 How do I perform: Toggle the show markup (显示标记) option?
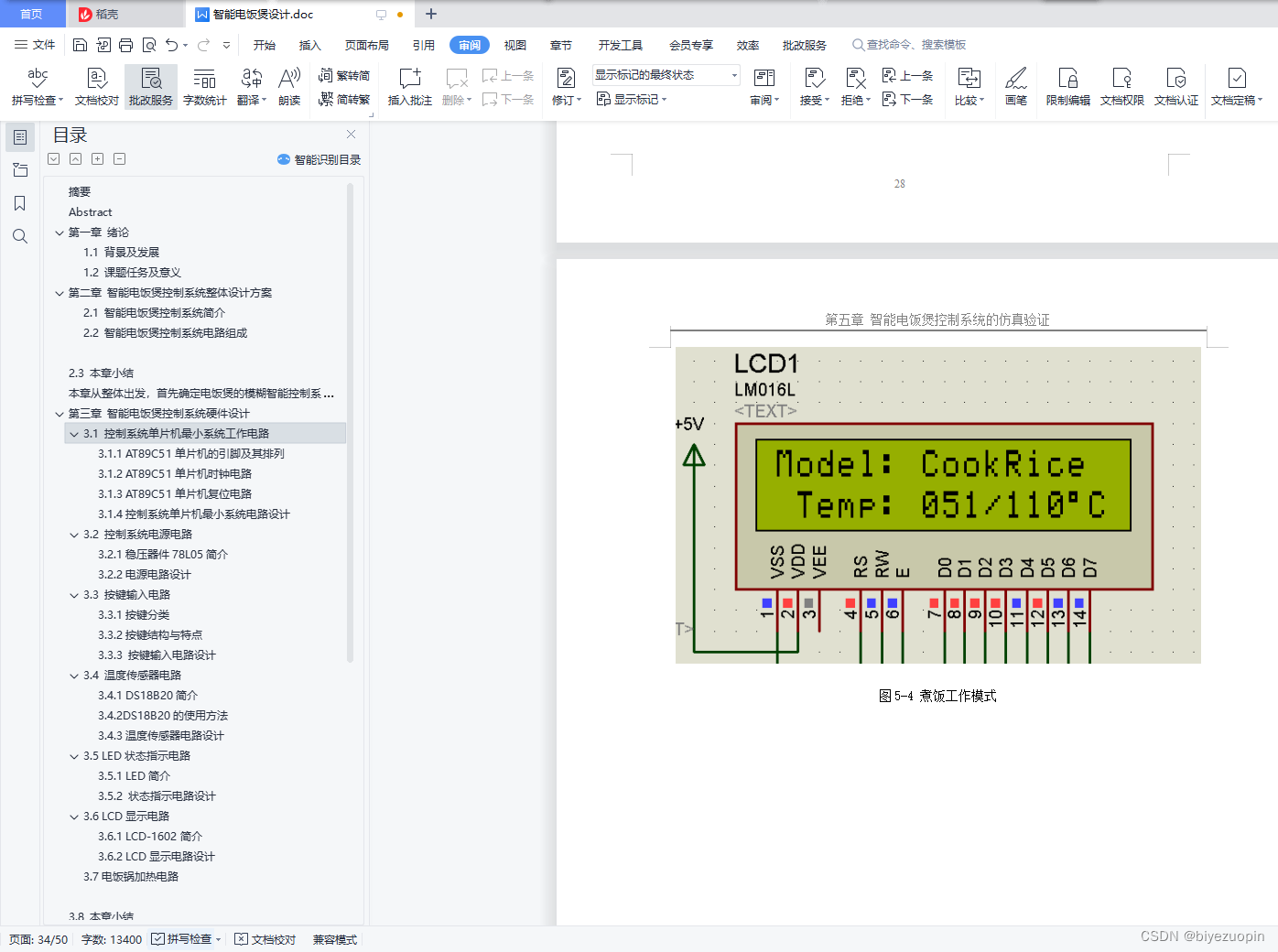[631, 99]
